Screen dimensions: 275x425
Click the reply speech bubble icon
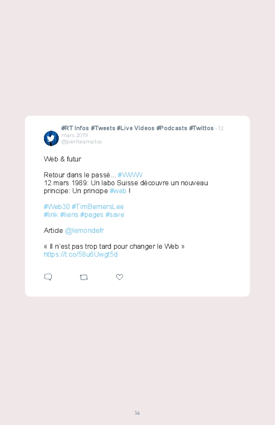coord(48,277)
